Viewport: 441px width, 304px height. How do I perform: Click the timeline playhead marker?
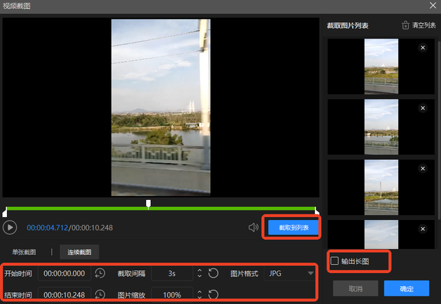tap(148, 204)
